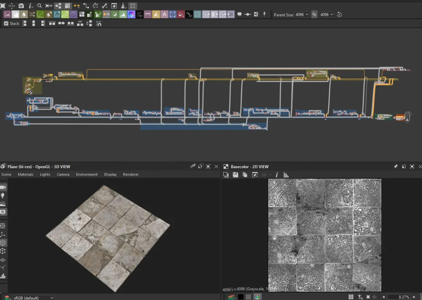Open the Parent Size height dropdown

click(327, 14)
